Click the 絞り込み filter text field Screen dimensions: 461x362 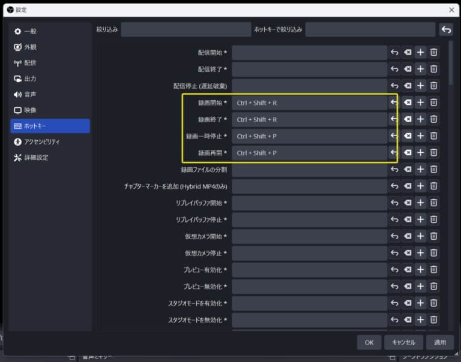[185, 29]
